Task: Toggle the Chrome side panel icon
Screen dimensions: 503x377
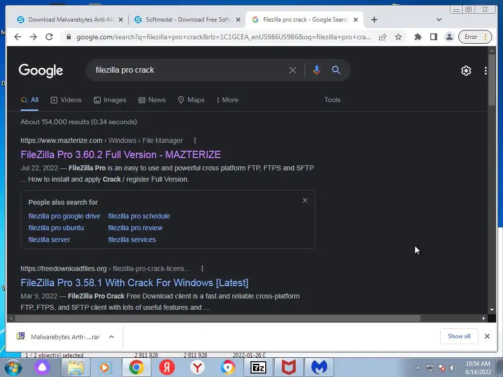Action: (433, 37)
